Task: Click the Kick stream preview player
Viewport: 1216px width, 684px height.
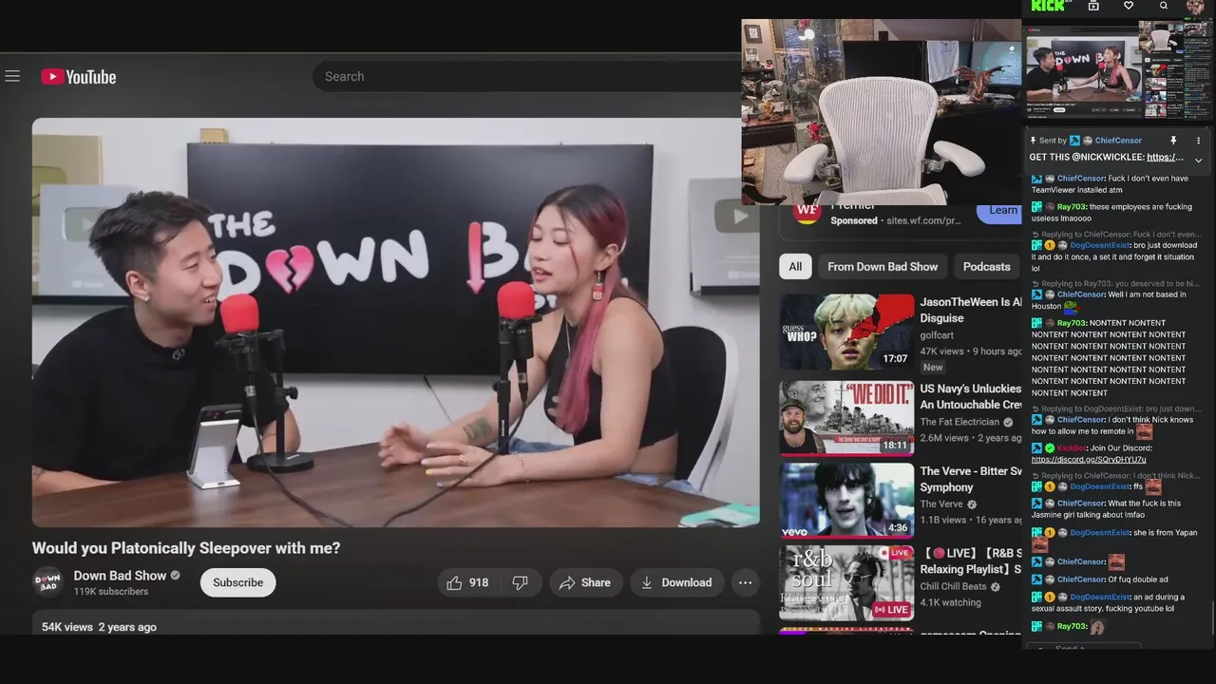Action: tap(1118, 70)
